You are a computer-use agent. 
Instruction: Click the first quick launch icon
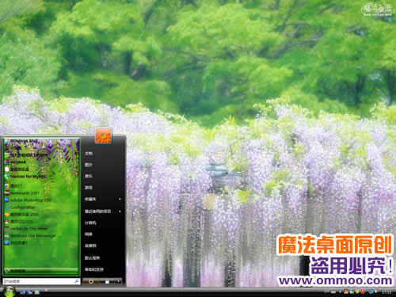point(23,292)
